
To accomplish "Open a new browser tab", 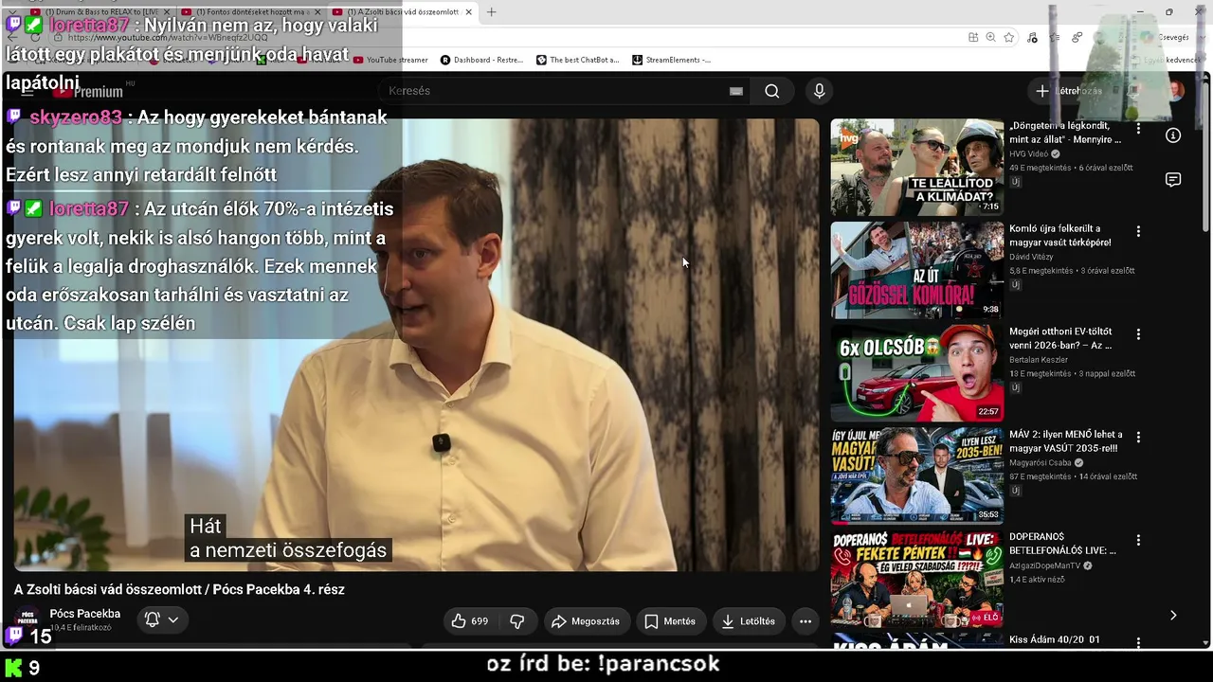I will 491,12.
